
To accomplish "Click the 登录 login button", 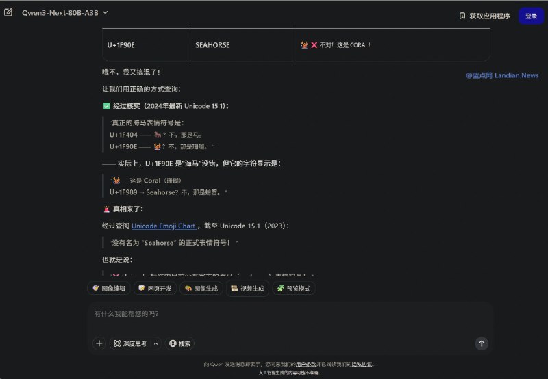I will [531, 16].
